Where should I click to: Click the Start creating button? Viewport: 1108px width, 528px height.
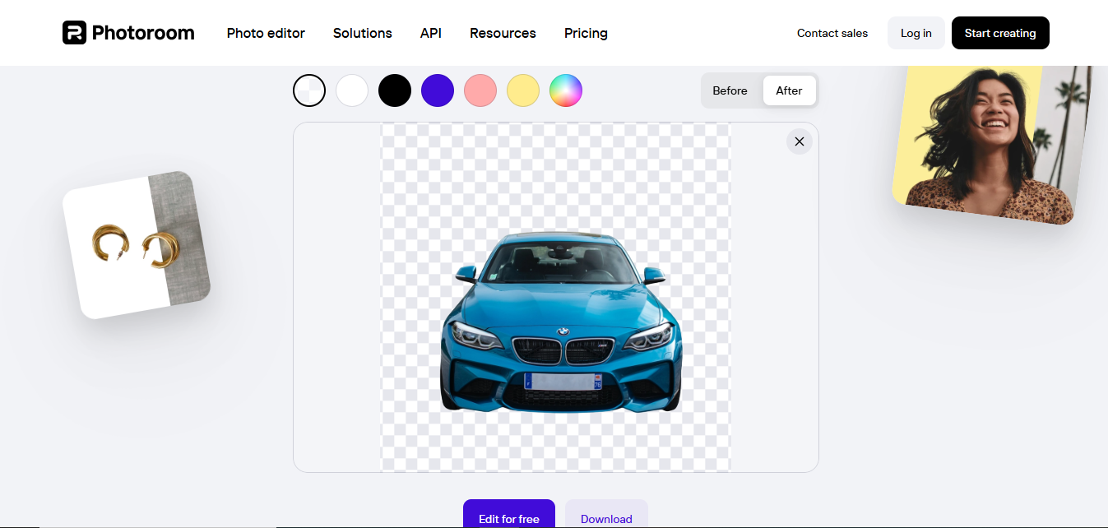1000,33
